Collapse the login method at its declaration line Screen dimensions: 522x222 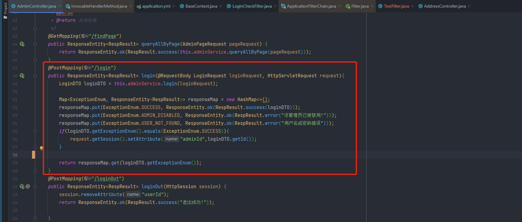[x=35, y=76]
